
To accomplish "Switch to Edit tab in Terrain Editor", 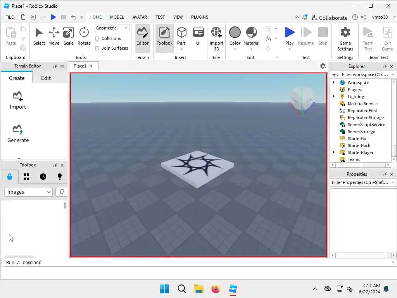I will (x=46, y=78).
